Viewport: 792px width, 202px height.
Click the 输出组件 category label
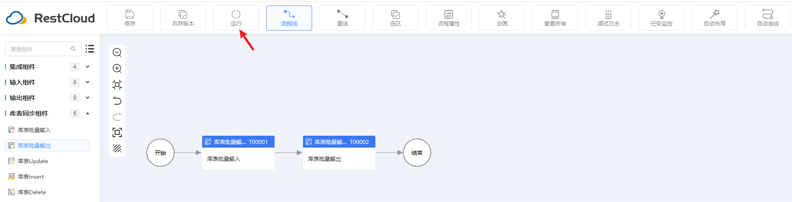pos(22,98)
